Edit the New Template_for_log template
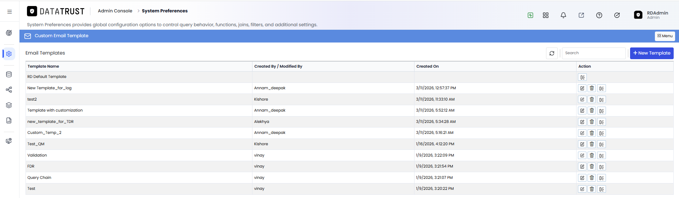The width and height of the screenshot is (679, 198). point(582,89)
